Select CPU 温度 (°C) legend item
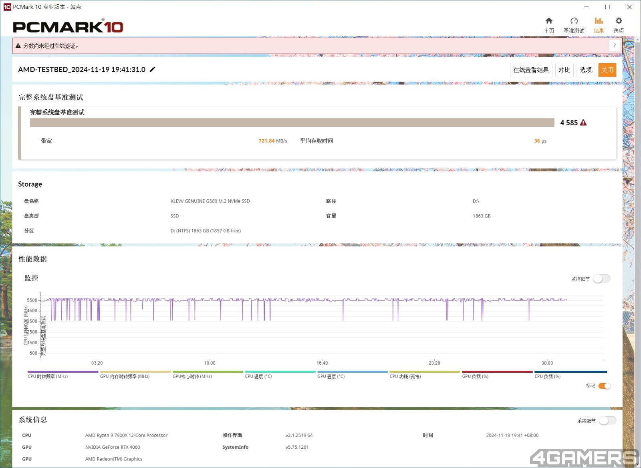Viewport: 641px width, 468px height. coord(280,375)
